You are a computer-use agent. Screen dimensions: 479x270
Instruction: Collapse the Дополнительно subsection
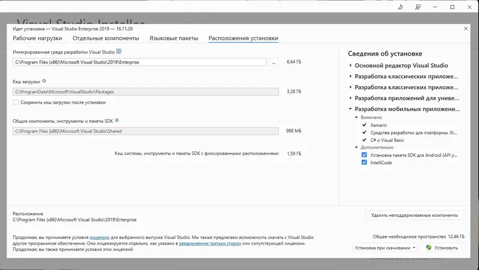tap(356, 147)
